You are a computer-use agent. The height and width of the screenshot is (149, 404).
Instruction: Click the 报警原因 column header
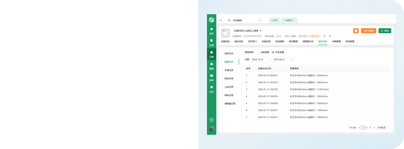[x=294, y=68]
